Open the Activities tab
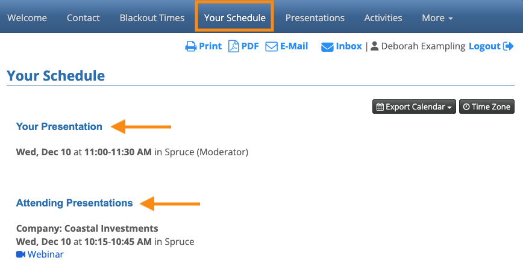Screen dimensions: 523x269 tap(383, 18)
